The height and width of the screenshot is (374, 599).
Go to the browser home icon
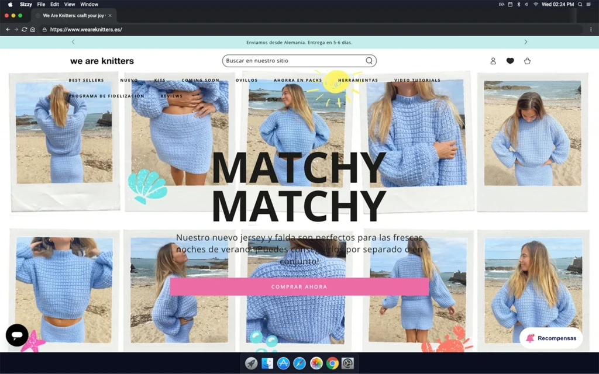[x=33, y=29]
